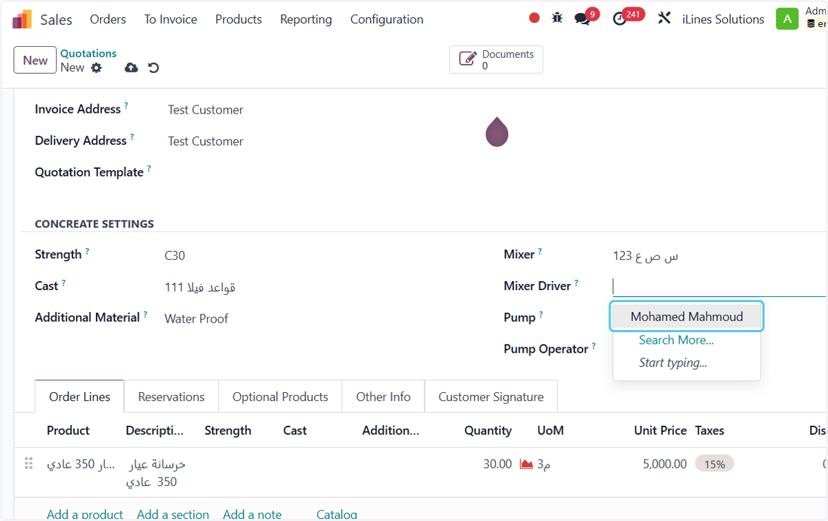Open the gear actions menu beside New

pyautogui.click(x=97, y=68)
